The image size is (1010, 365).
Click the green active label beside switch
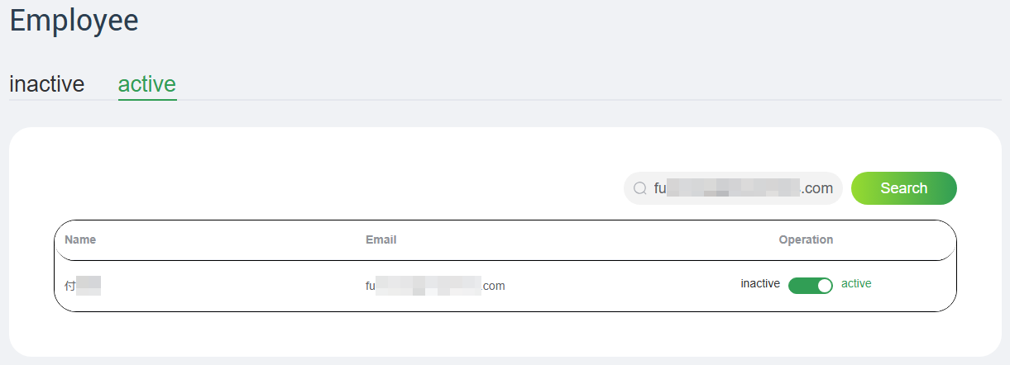click(x=856, y=284)
